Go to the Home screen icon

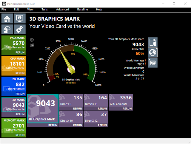(7, 18)
